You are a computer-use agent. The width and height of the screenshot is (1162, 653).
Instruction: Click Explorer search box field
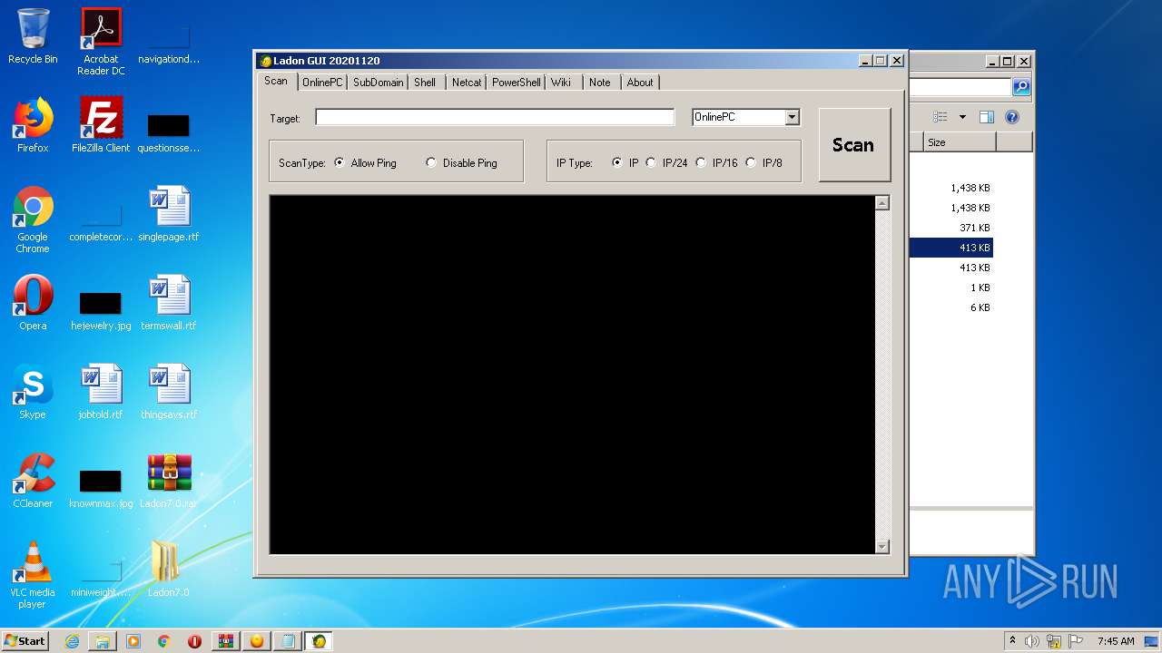tap(960, 87)
